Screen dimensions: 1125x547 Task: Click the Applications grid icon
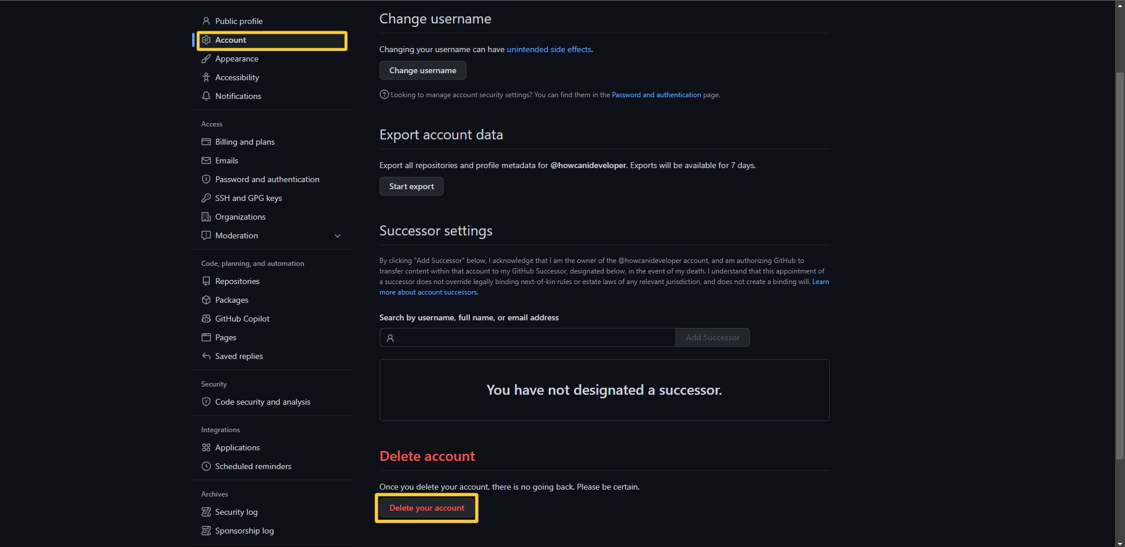[206, 447]
